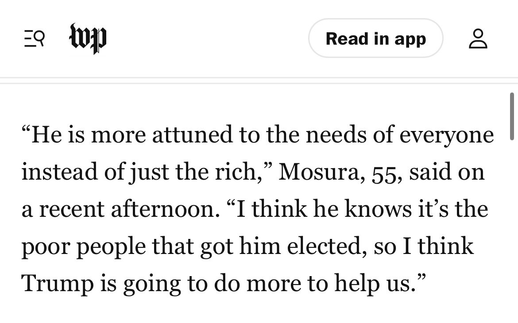Click the vertical scrollbar thumb

(x=512, y=116)
